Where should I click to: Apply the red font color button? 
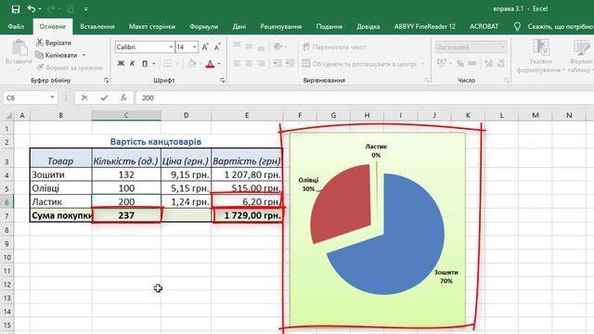pos(211,63)
